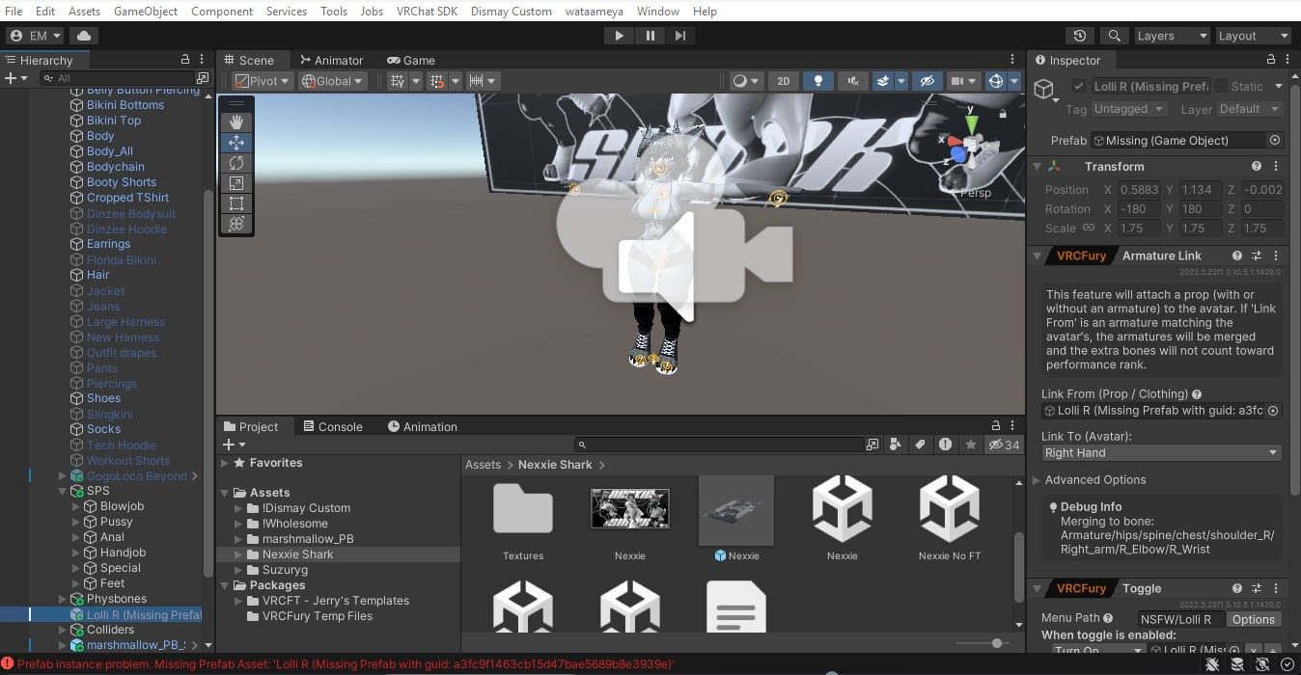Toggle the Hierarchy panel lock icon
The image size is (1301, 675).
185,60
